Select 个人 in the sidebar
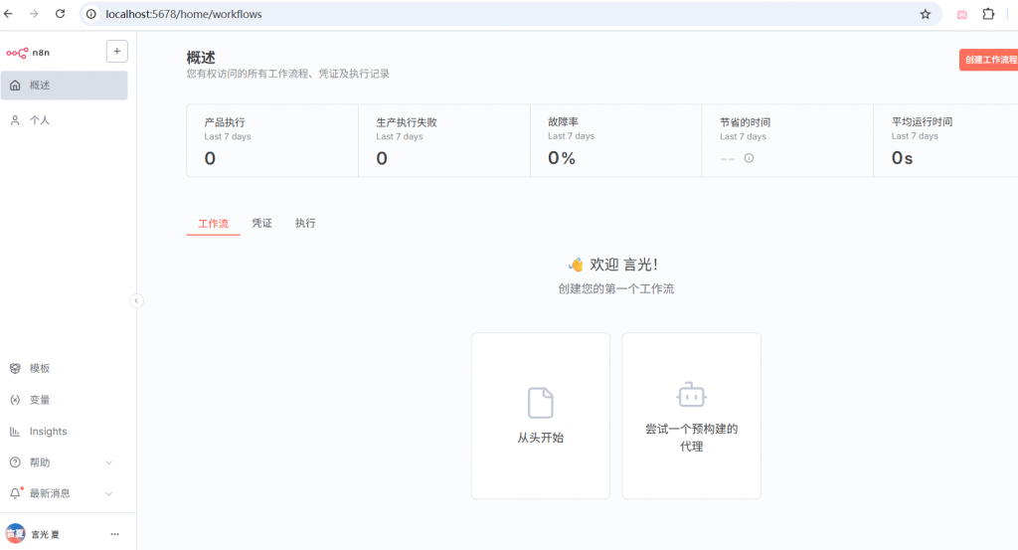Viewport: 1018px width, 550px height. pos(40,120)
